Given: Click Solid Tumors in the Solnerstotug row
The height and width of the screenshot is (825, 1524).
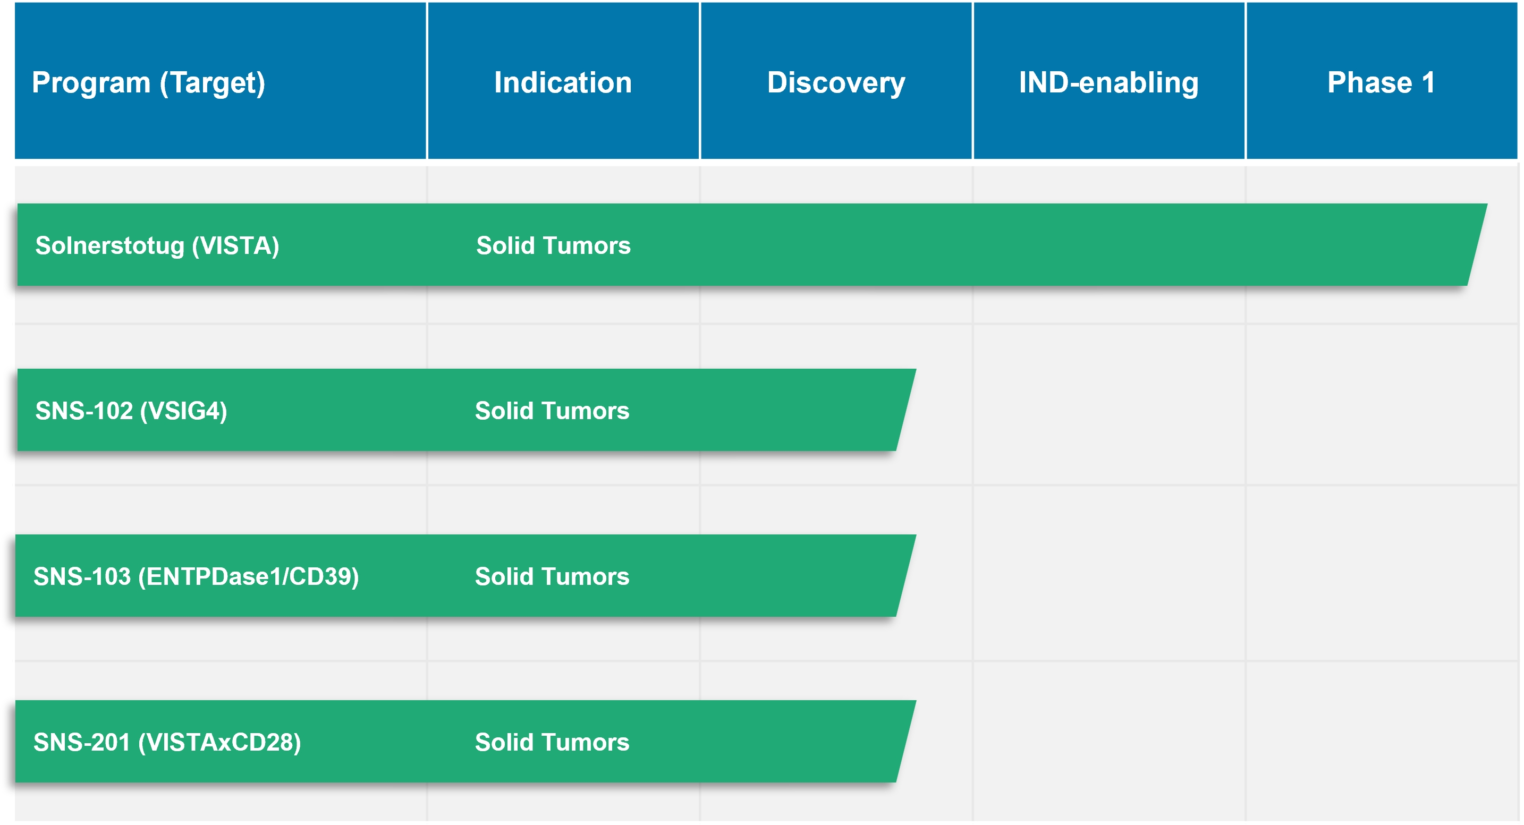Looking at the screenshot, I should pyautogui.click(x=553, y=245).
